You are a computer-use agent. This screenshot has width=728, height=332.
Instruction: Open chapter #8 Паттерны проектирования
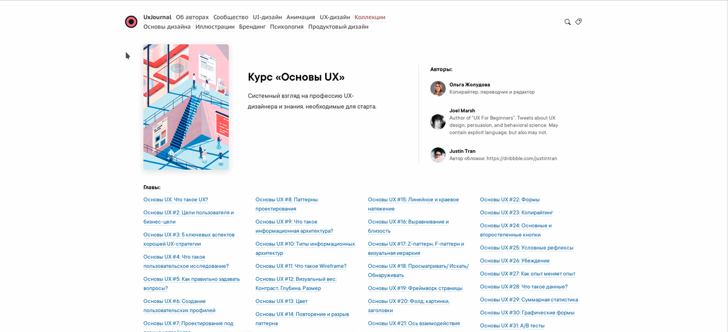coord(286,204)
